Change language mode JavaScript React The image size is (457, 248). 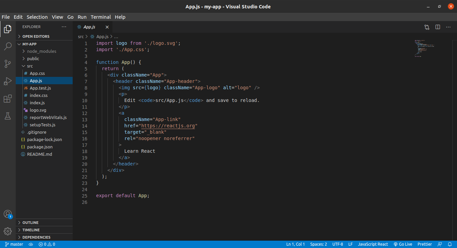[373, 244]
